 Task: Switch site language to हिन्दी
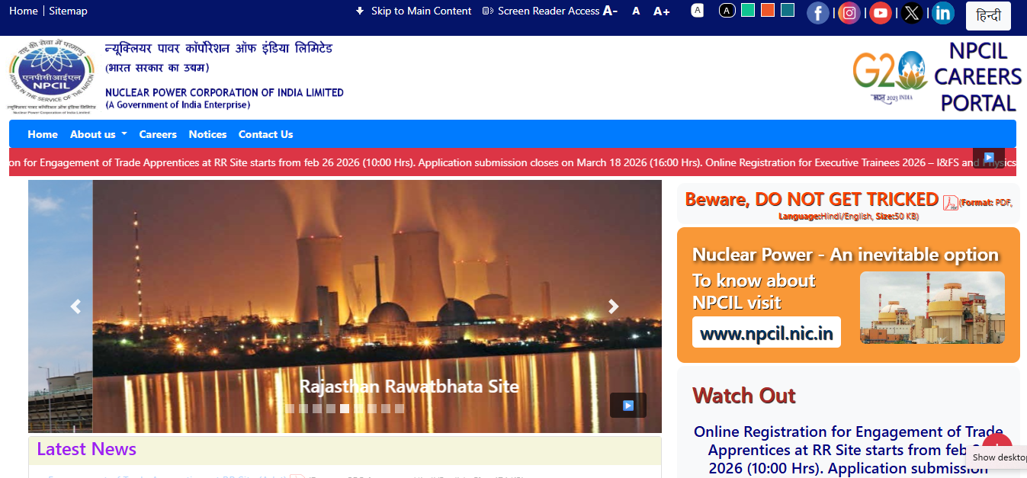tap(988, 16)
